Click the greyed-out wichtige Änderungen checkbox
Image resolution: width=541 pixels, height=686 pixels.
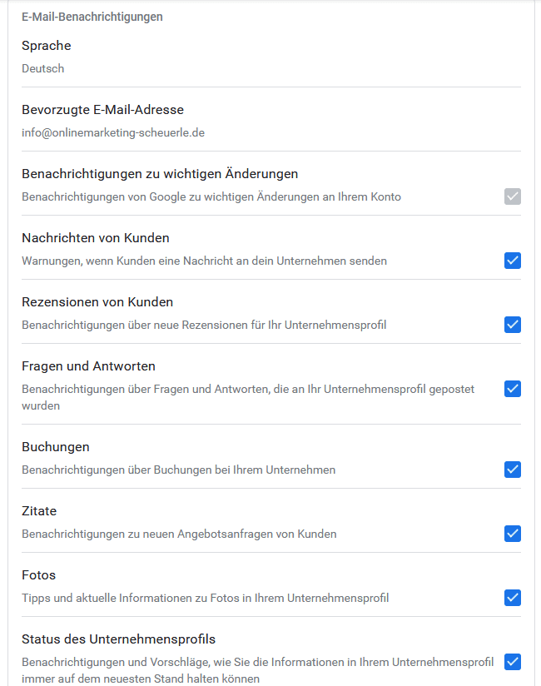[x=513, y=196]
